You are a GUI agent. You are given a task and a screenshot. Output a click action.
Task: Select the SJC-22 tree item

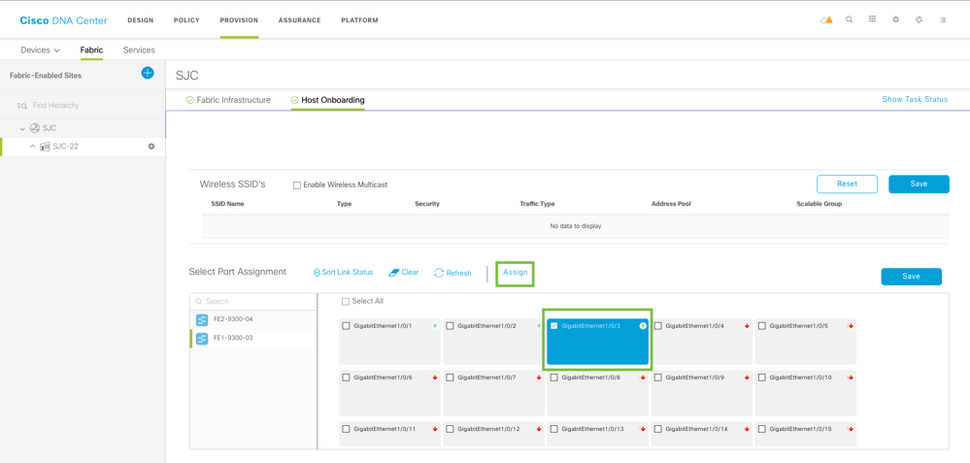click(83, 147)
